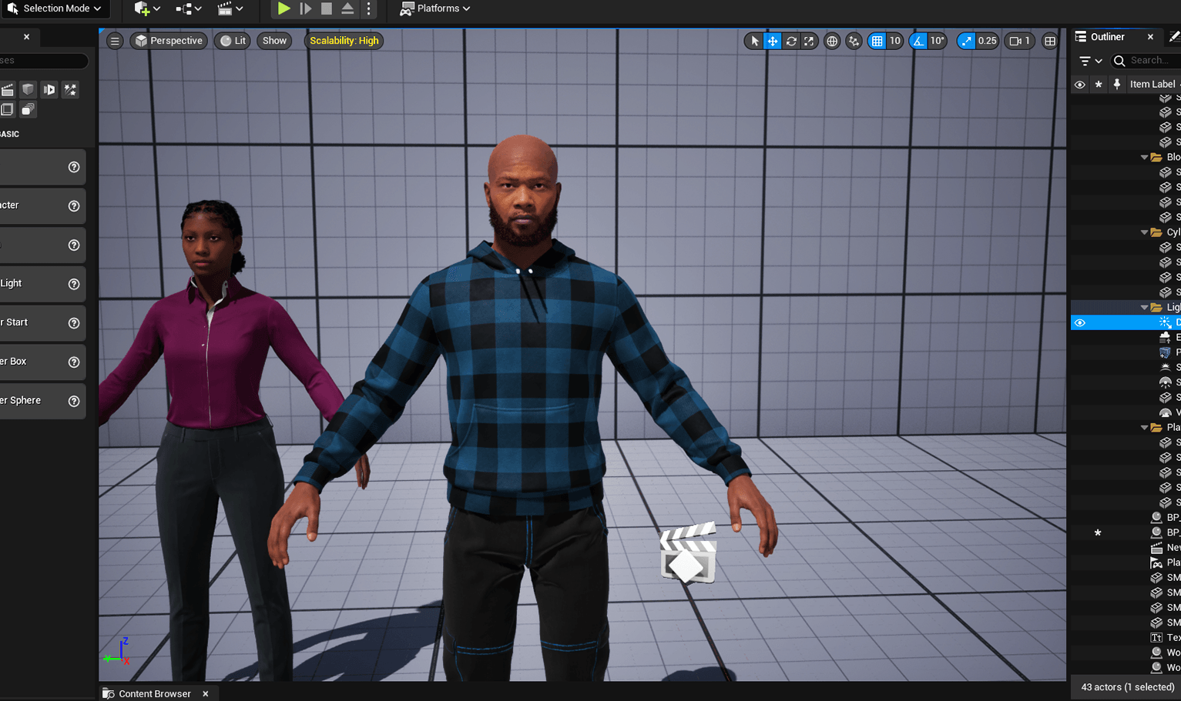This screenshot has width=1181, height=701.
Task: Open the viewport options hamburger menu
Action: (x=115, y=41)
